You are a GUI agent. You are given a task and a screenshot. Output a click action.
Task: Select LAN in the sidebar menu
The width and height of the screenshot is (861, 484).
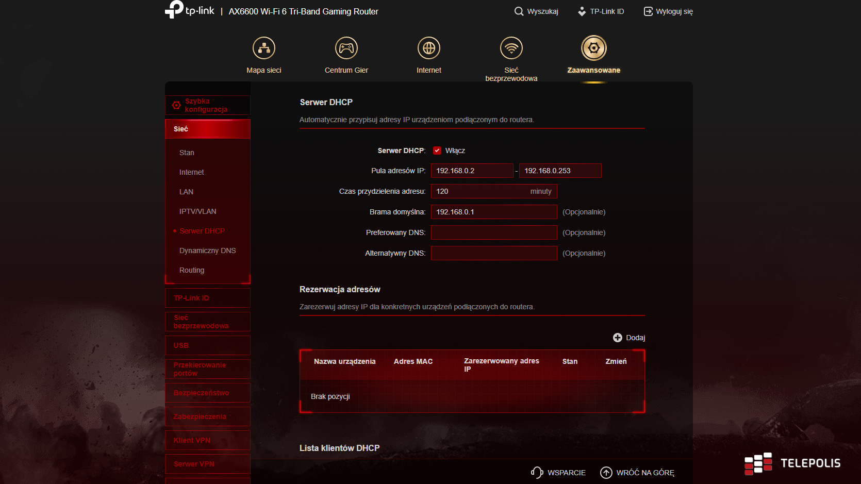(186, 192)
